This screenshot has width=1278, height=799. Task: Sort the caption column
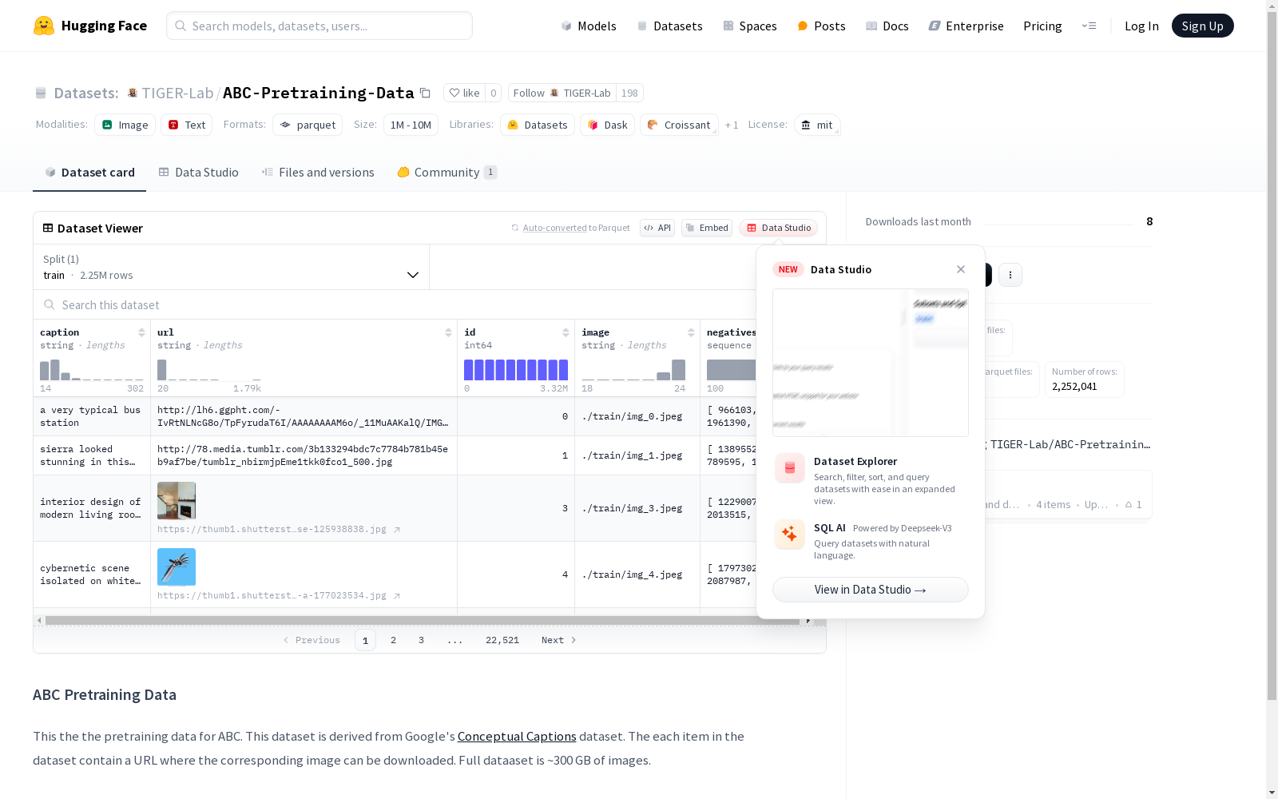[141, 332]
